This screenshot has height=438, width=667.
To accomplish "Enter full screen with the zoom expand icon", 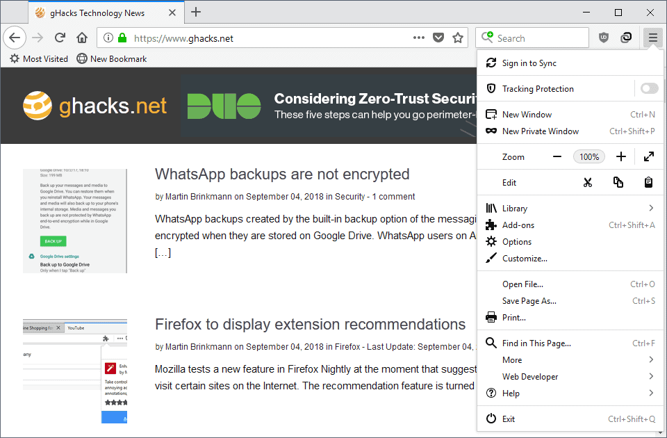I will coord(648,156).
